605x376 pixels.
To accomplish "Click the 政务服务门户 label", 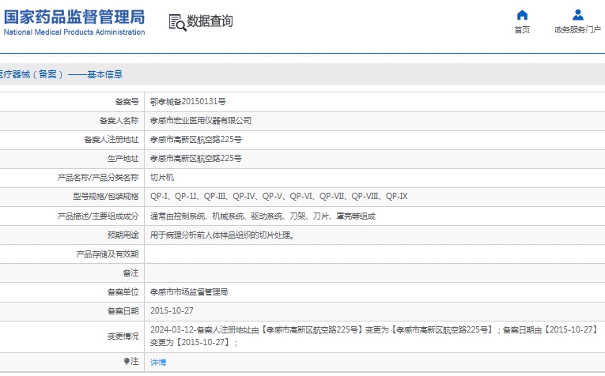I will pyautogui.click(x=577, y=30).
